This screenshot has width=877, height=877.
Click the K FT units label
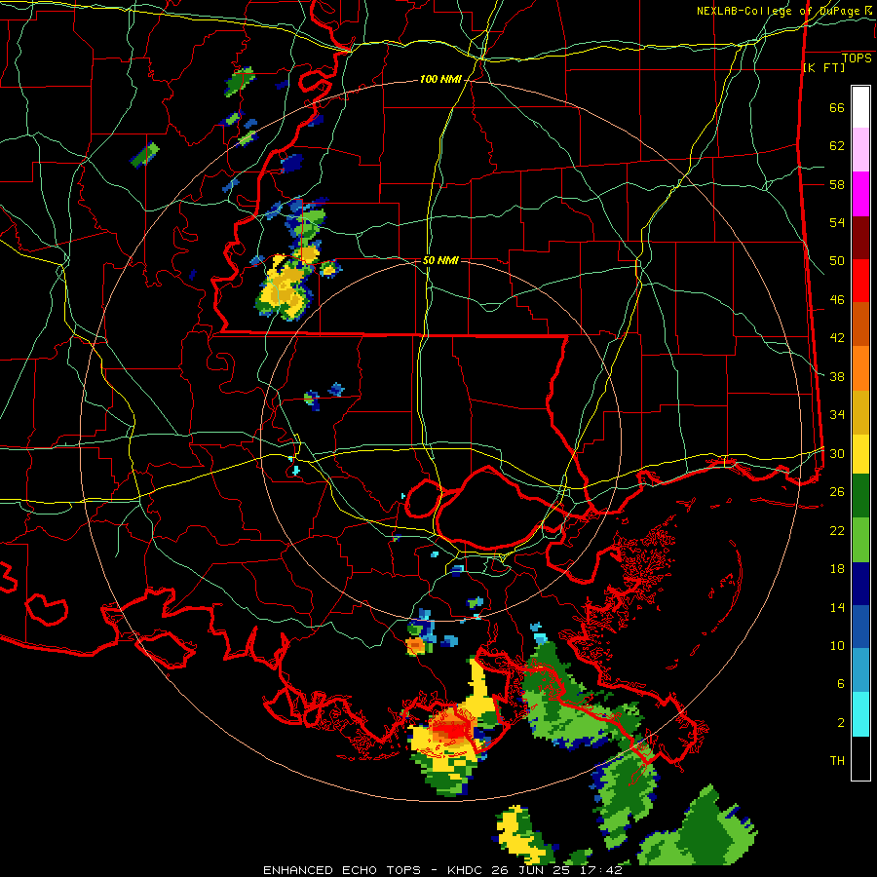823,67
